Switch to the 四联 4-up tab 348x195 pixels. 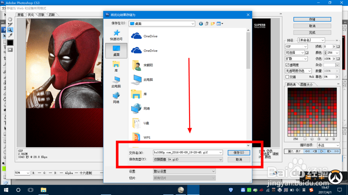tap(52, 15)
